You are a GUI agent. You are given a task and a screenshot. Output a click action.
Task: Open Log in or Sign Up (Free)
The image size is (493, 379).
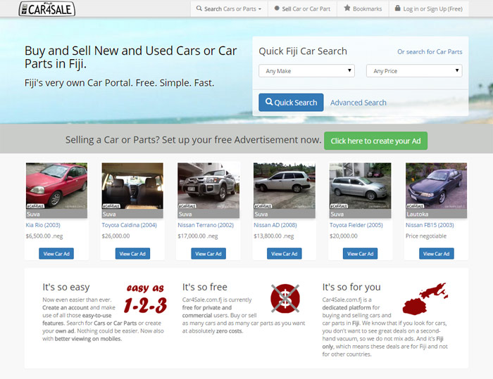(x=429, y=9)
